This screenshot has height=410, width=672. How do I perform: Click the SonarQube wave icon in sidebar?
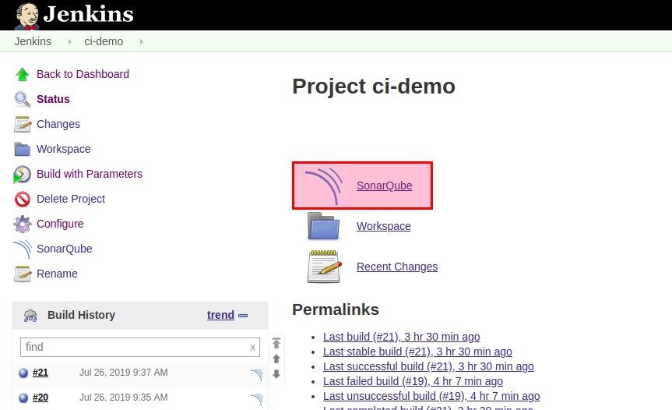tap(23, 249)
